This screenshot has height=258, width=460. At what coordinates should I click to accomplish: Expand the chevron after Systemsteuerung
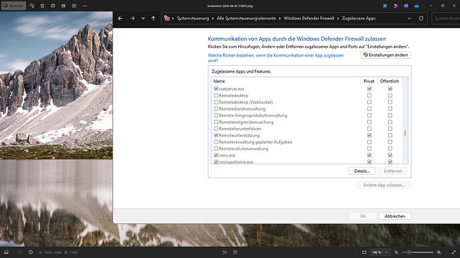point(213,19)
